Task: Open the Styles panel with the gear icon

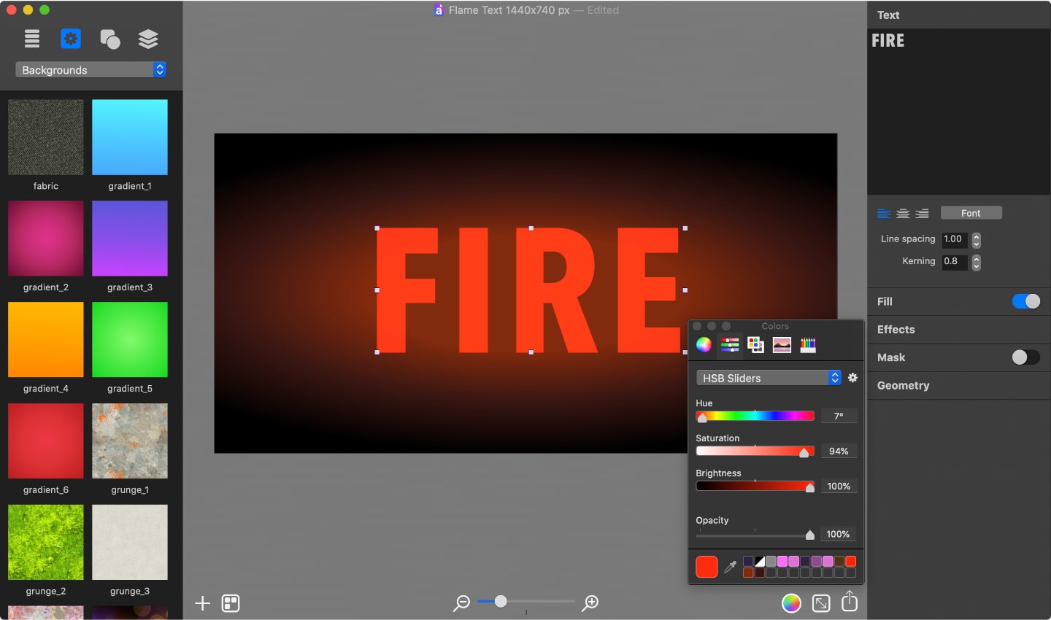Action: tap(71, 39)
